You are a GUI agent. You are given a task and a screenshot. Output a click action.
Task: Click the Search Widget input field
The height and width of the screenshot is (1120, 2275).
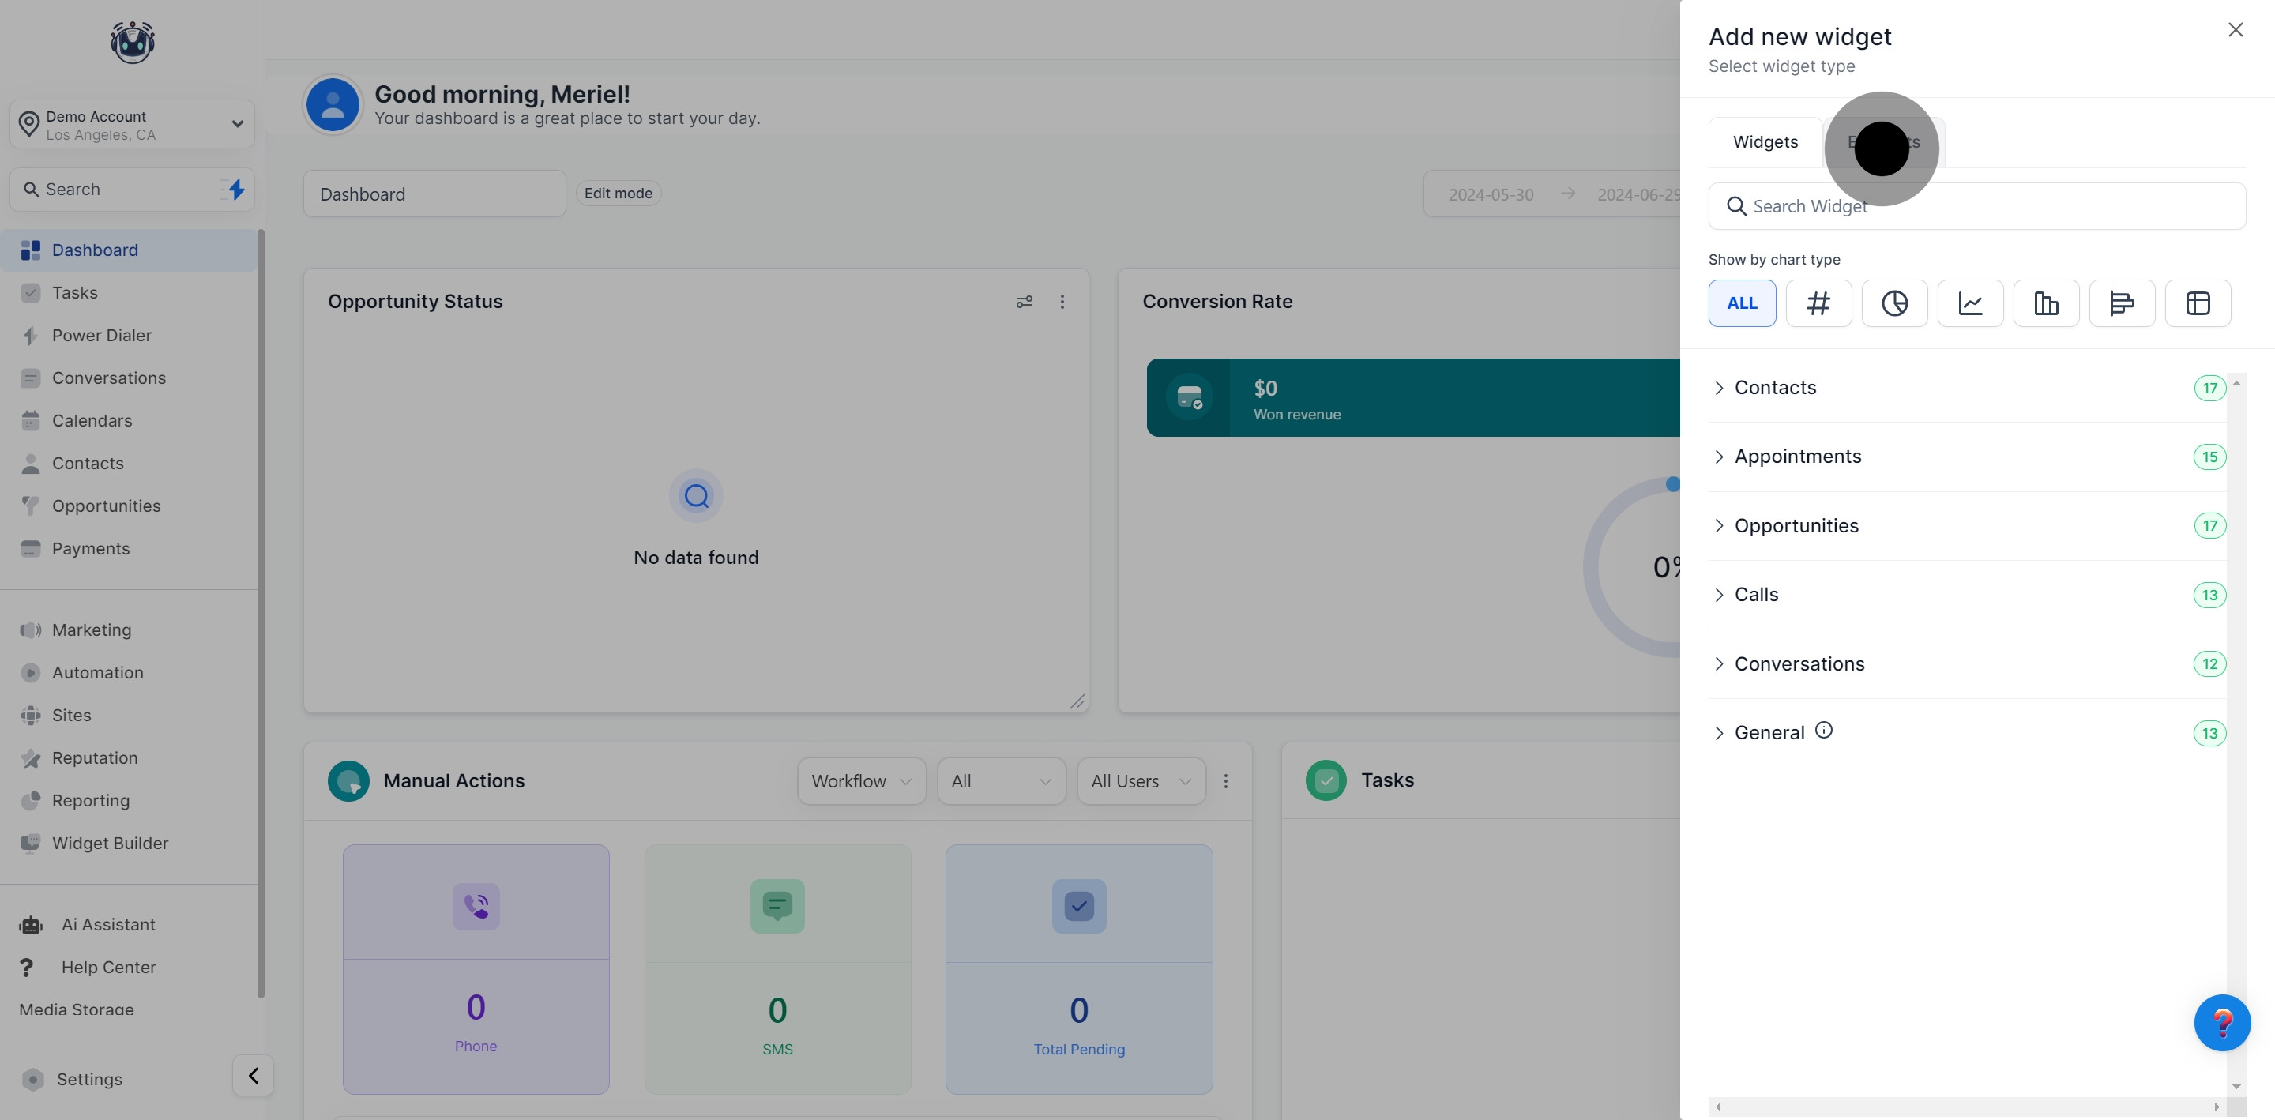coord(1976,206)
